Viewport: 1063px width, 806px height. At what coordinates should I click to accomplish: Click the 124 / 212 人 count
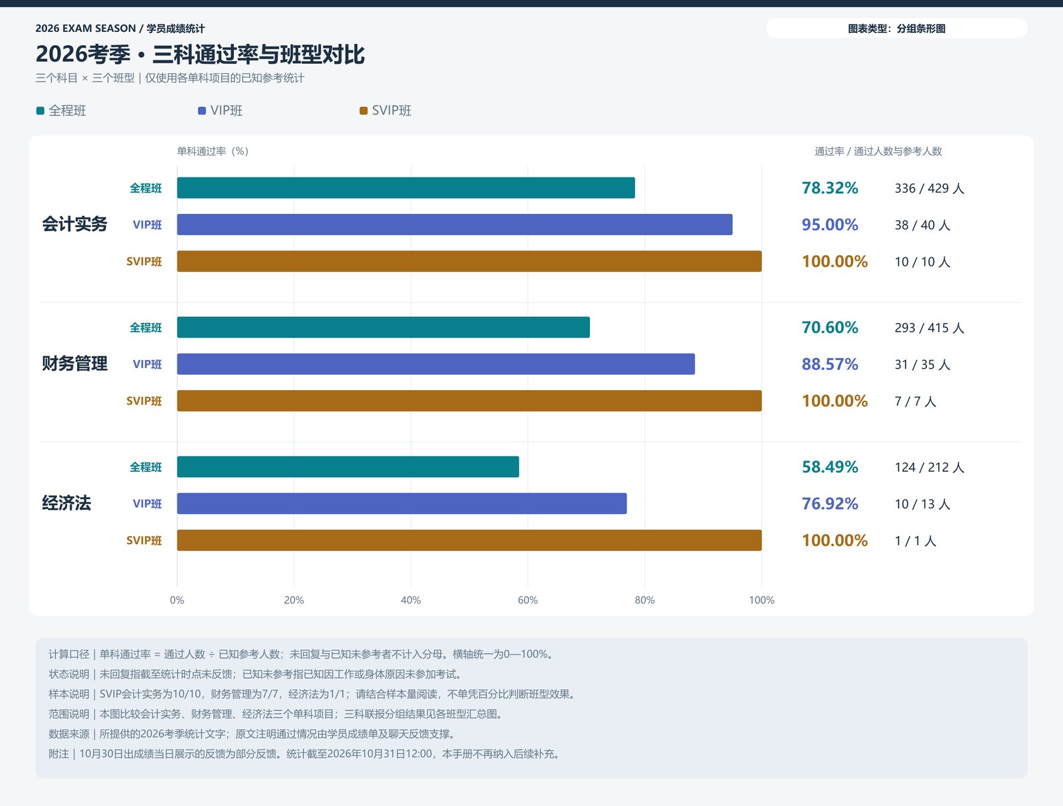(x=929, y=468)
